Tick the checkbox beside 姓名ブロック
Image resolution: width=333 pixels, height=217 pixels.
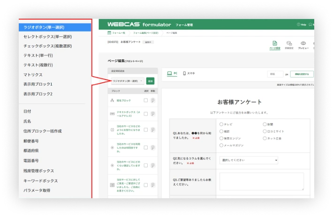tap(146, 101)
